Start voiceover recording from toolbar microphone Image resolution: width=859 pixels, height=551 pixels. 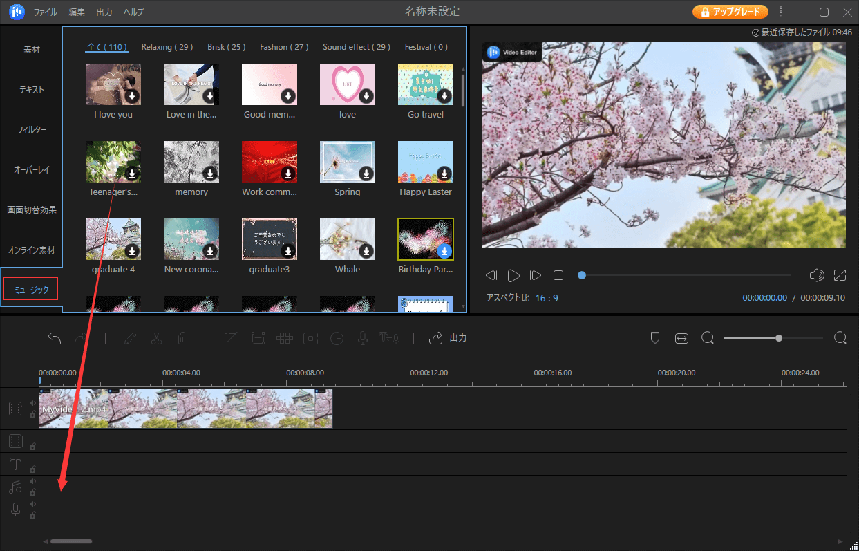pyautogui.click(x=361, y=338)
